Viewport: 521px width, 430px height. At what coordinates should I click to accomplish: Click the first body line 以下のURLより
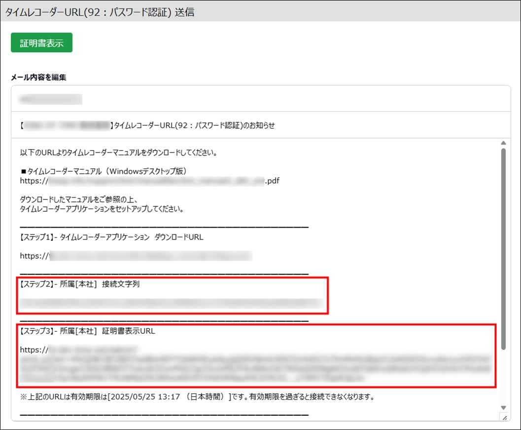pos(118,152)
